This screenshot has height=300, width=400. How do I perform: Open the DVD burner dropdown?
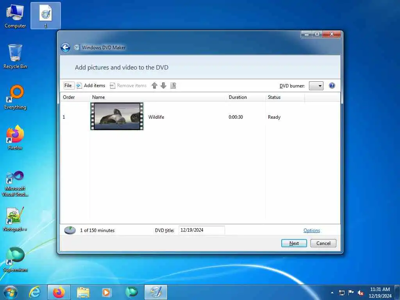(x=316, y=86)
